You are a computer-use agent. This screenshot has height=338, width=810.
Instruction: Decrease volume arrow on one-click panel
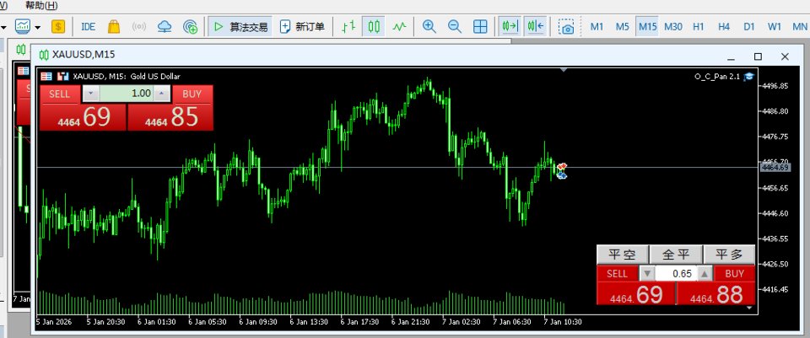click(91, 94)
